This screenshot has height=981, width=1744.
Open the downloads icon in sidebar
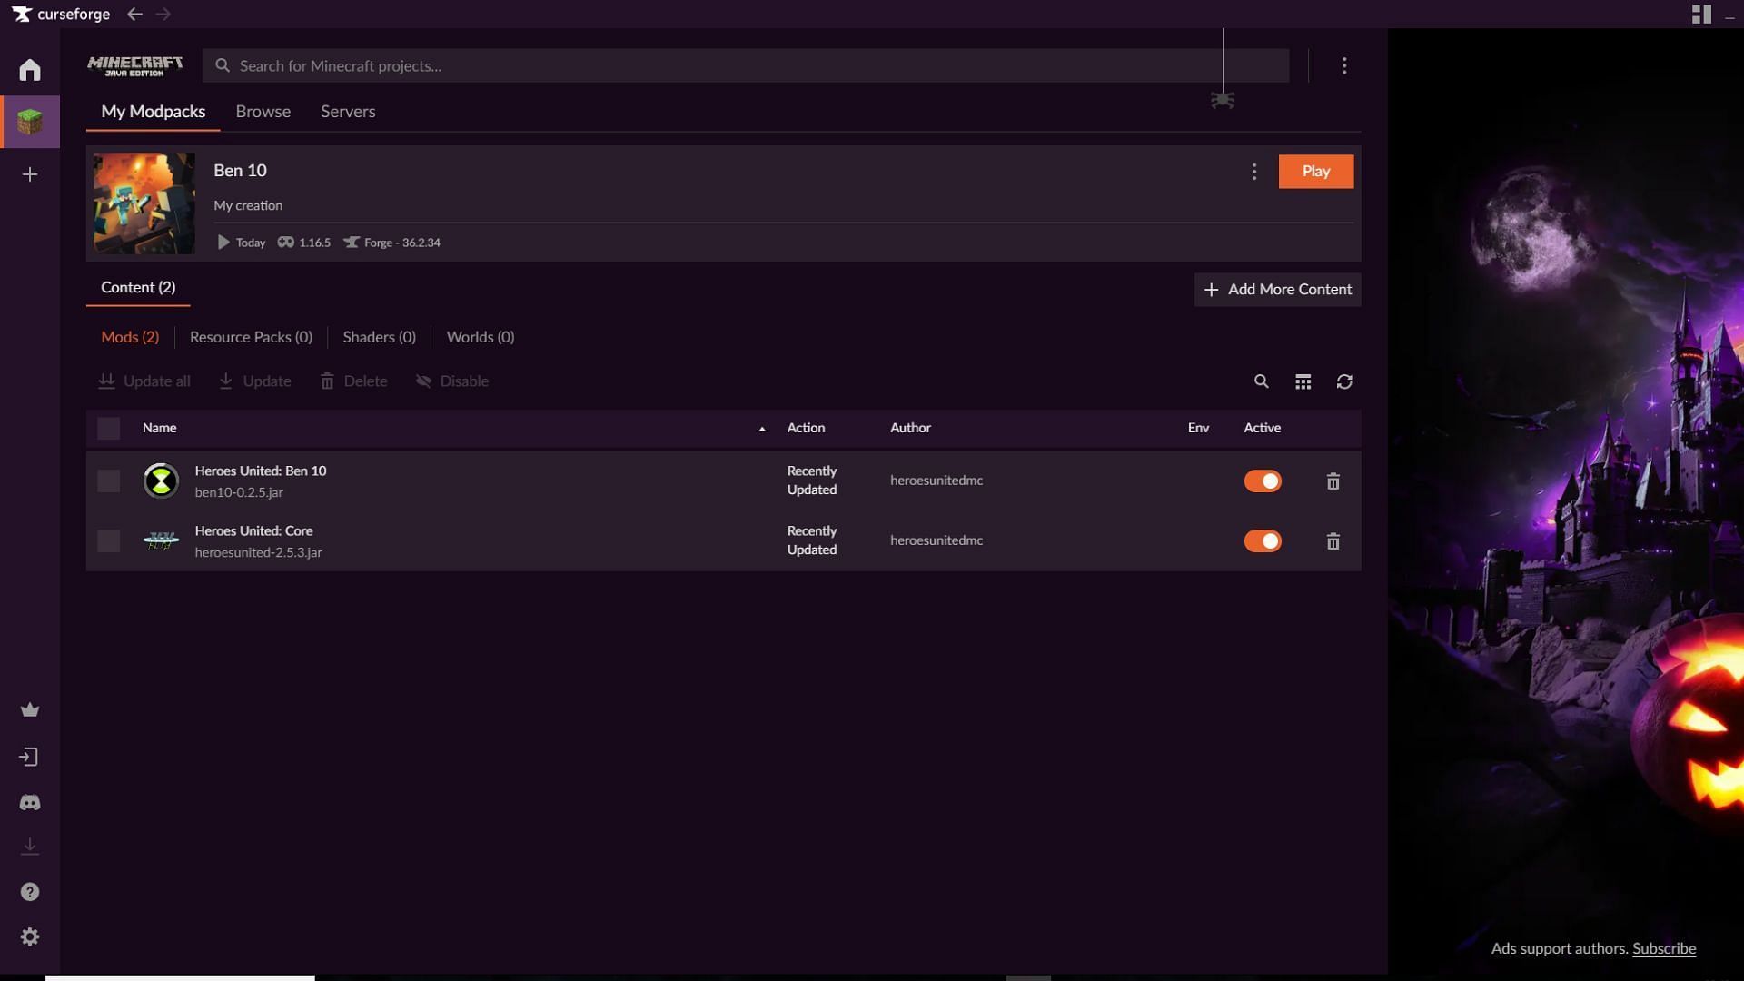[30, 847]
